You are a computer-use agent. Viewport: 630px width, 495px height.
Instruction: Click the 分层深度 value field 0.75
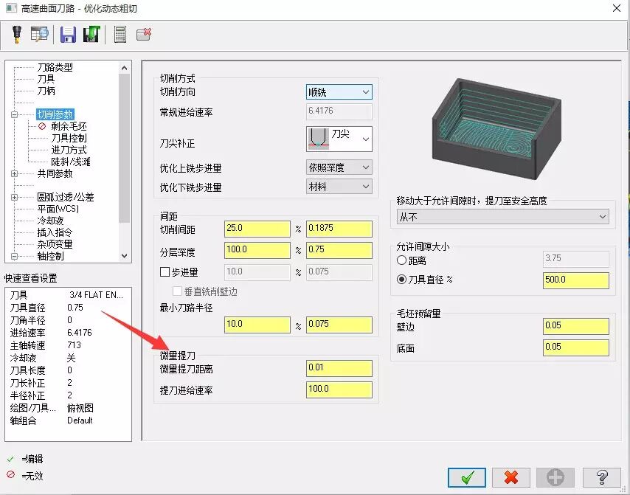click(x=339, y=250)
